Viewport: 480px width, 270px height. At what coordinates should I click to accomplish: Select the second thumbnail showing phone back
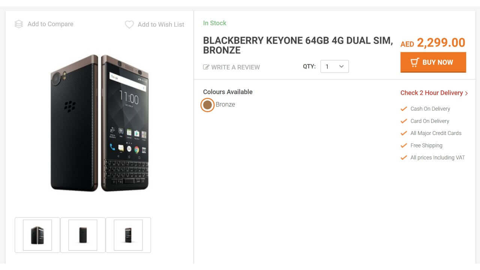coord(83,235)
